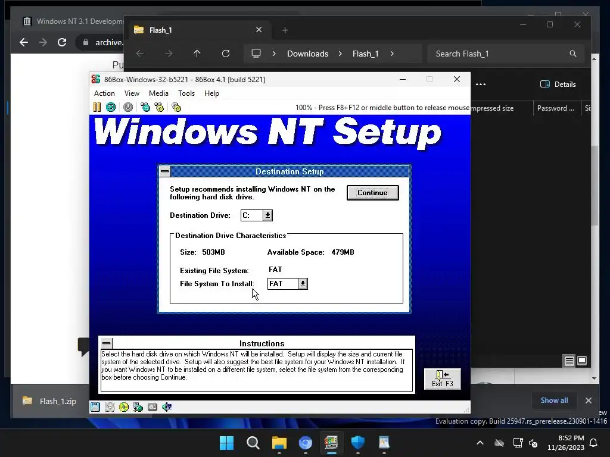Expand chevron after Flash_1 breadcrumb

[x=392, y=54]
